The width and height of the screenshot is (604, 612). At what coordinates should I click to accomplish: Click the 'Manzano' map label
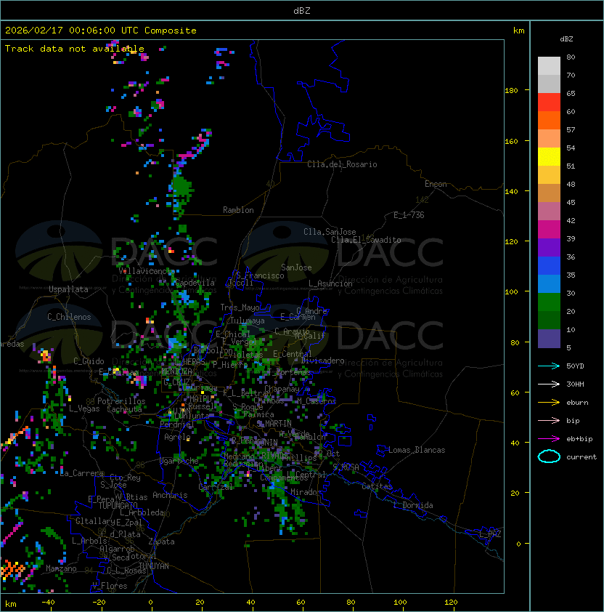pyautogui.click(x=61, y=568)
